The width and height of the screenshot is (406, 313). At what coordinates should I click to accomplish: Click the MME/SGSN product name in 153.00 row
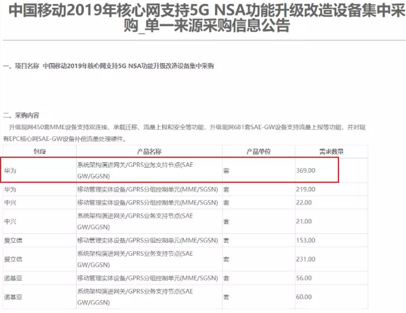coord(147,240)
